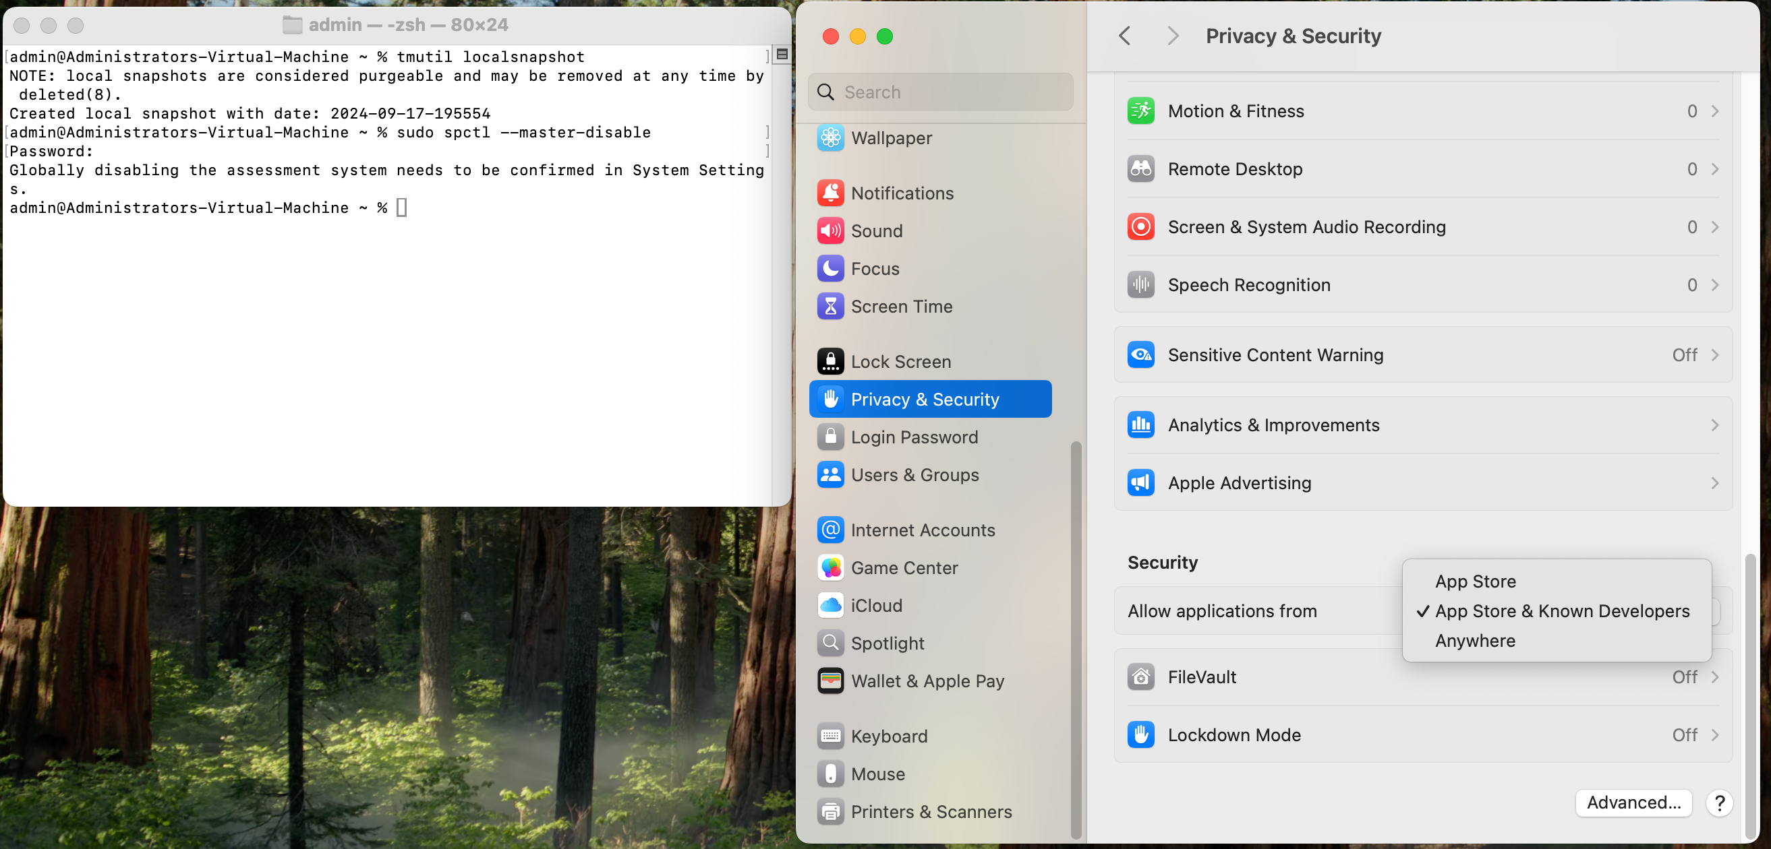This screenshot has width=1771, height=849.
Task: Click the help question mark button
Action: click(1719, 803)
